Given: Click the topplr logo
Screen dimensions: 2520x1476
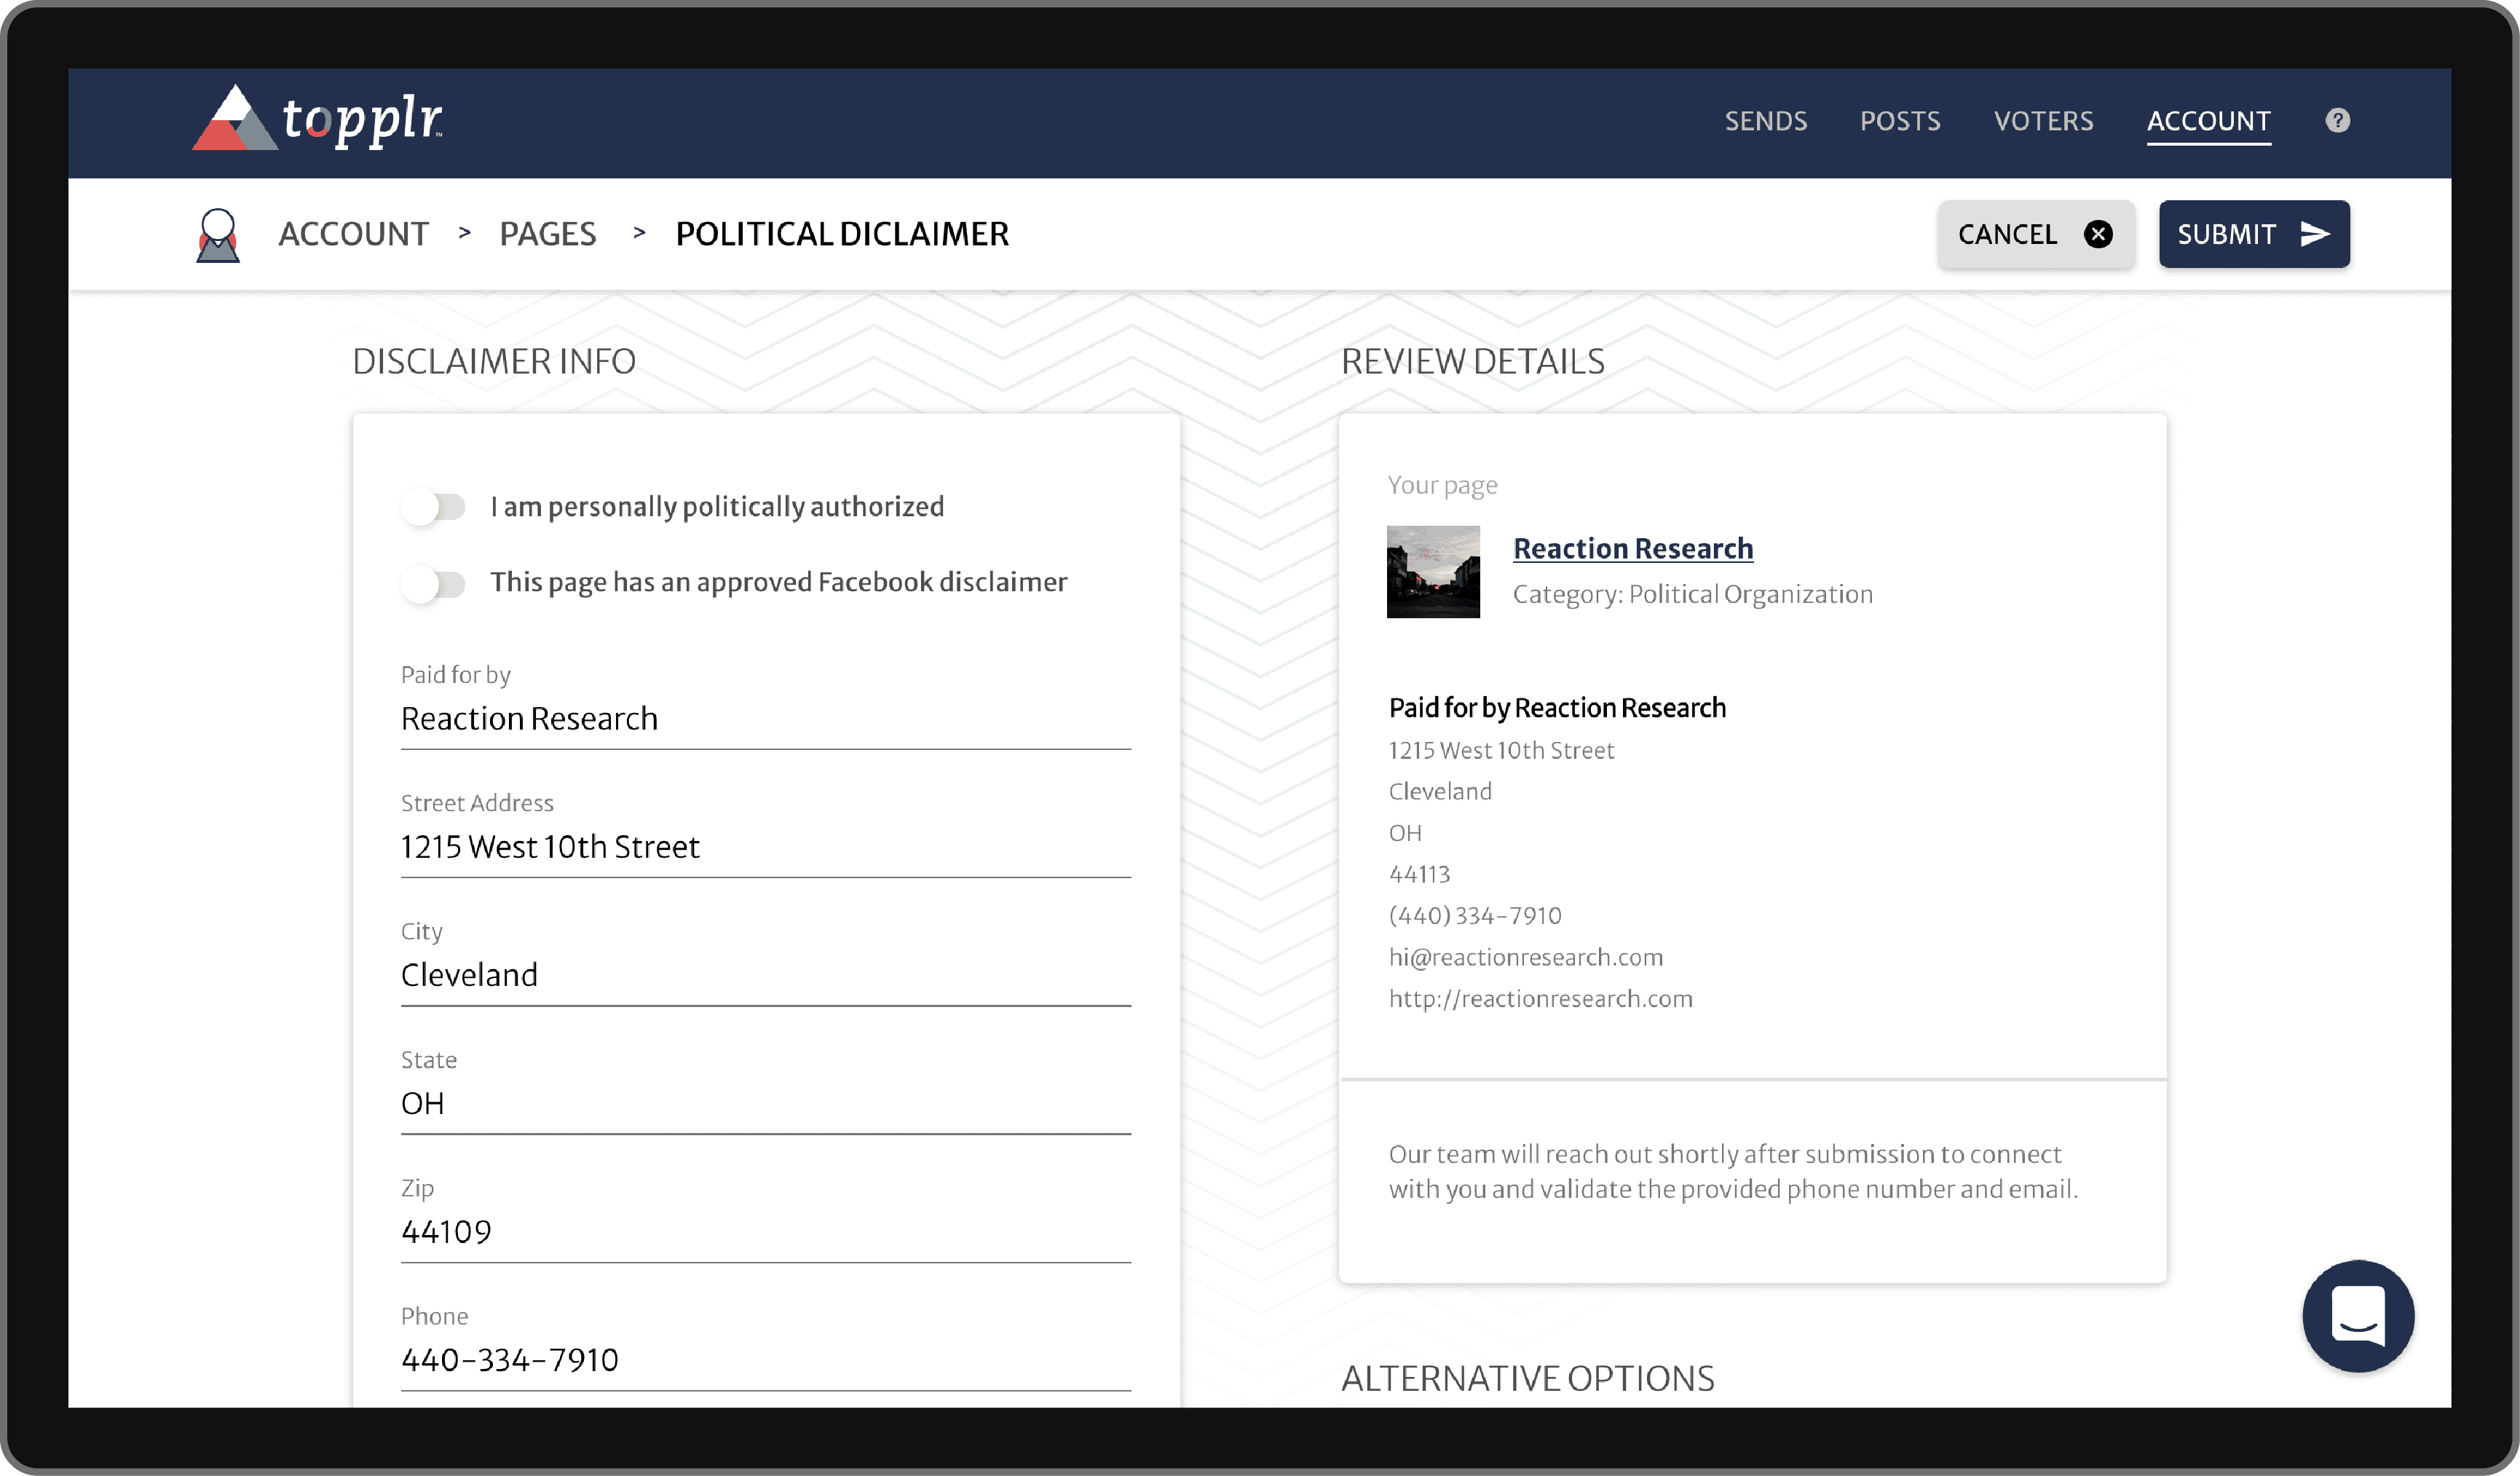Looking at the screenshot, I should (317, 119).
